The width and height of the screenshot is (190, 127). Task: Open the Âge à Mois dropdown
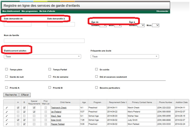tap(156, 25)
